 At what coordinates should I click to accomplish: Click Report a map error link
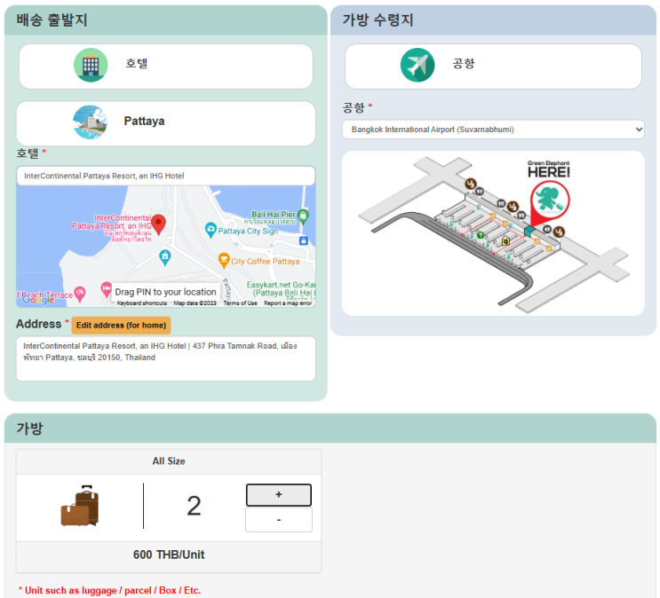click(288, 303)
